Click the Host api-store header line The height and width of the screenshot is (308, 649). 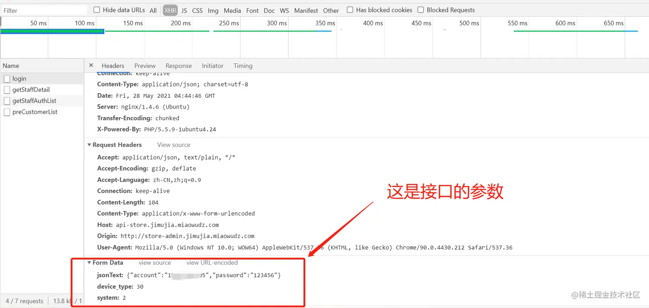coord(158,224)
